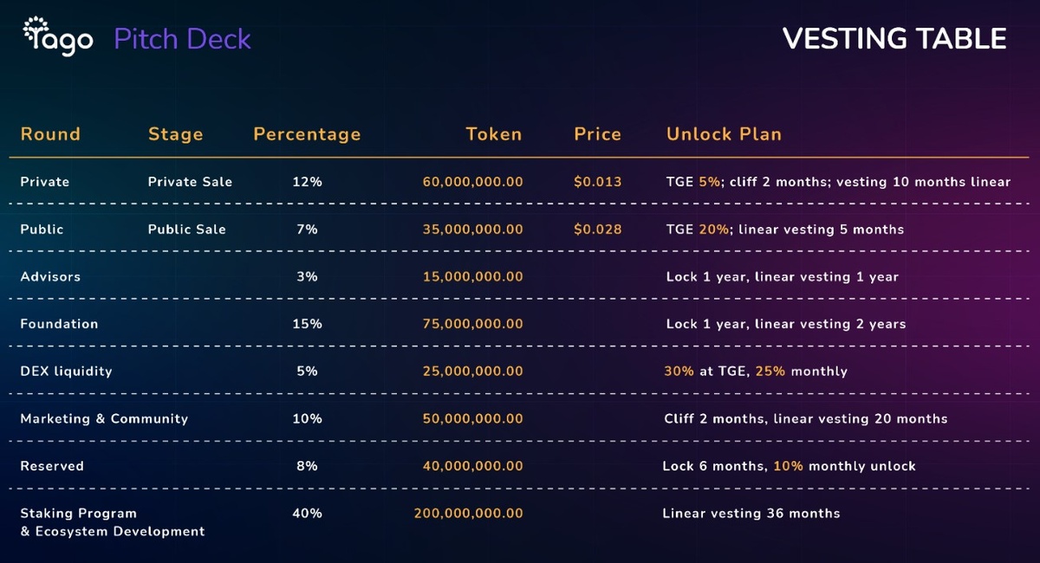This screenshot has height=563, width=1040.
Task: Click the Linear vesting 36 months text
Action: point(751,514)
